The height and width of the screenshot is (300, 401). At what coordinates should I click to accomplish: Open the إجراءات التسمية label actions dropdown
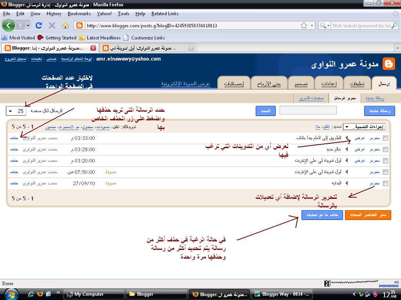[x=364, y=127]
